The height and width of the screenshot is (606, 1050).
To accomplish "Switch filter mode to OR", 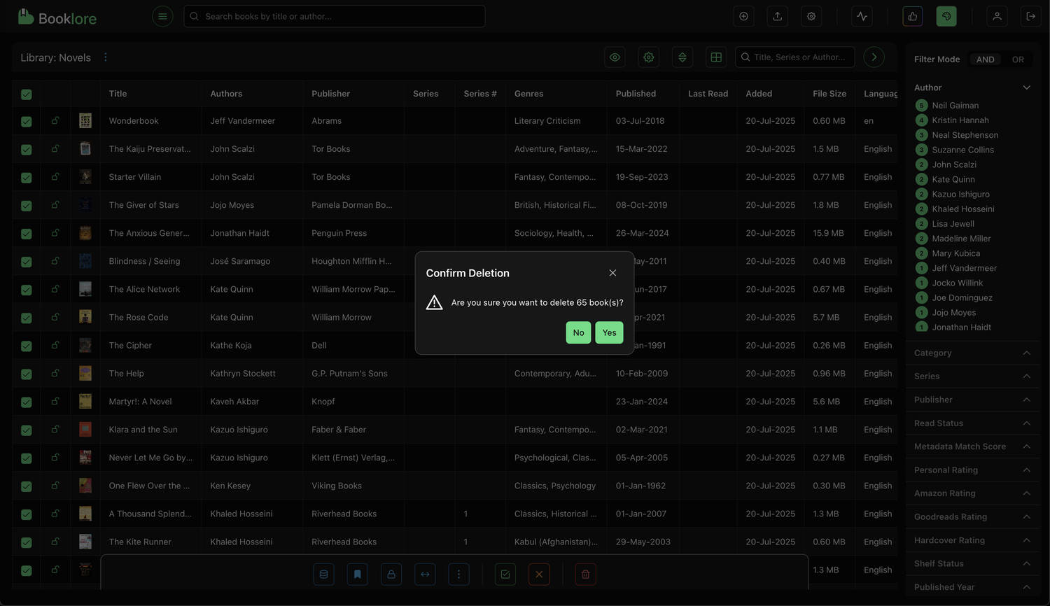I will tap(1017, 59).
